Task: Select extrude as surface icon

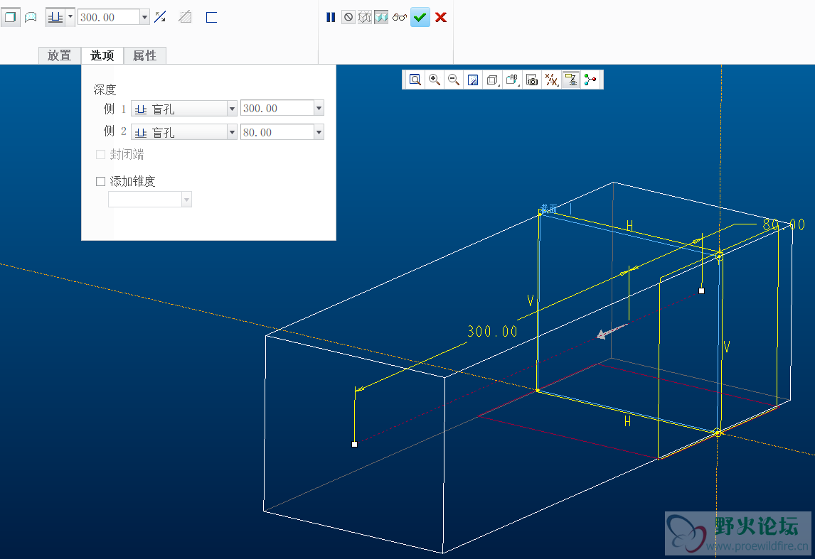Action: point(31,17)
